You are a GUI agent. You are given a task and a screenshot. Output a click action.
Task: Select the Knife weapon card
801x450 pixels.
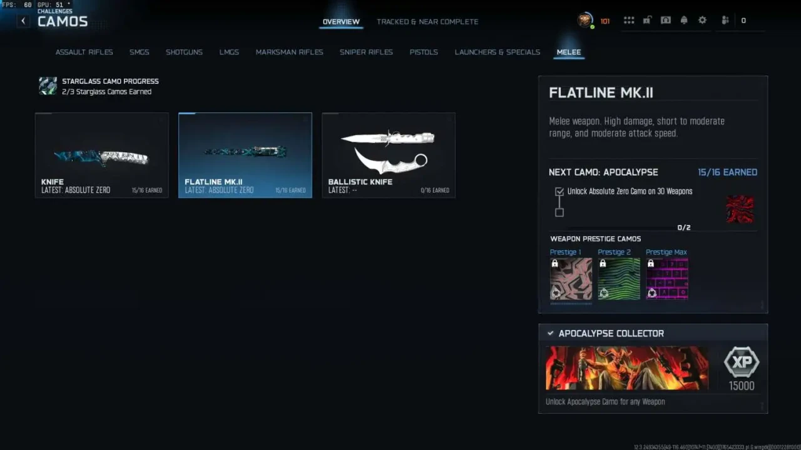(102, 155)
